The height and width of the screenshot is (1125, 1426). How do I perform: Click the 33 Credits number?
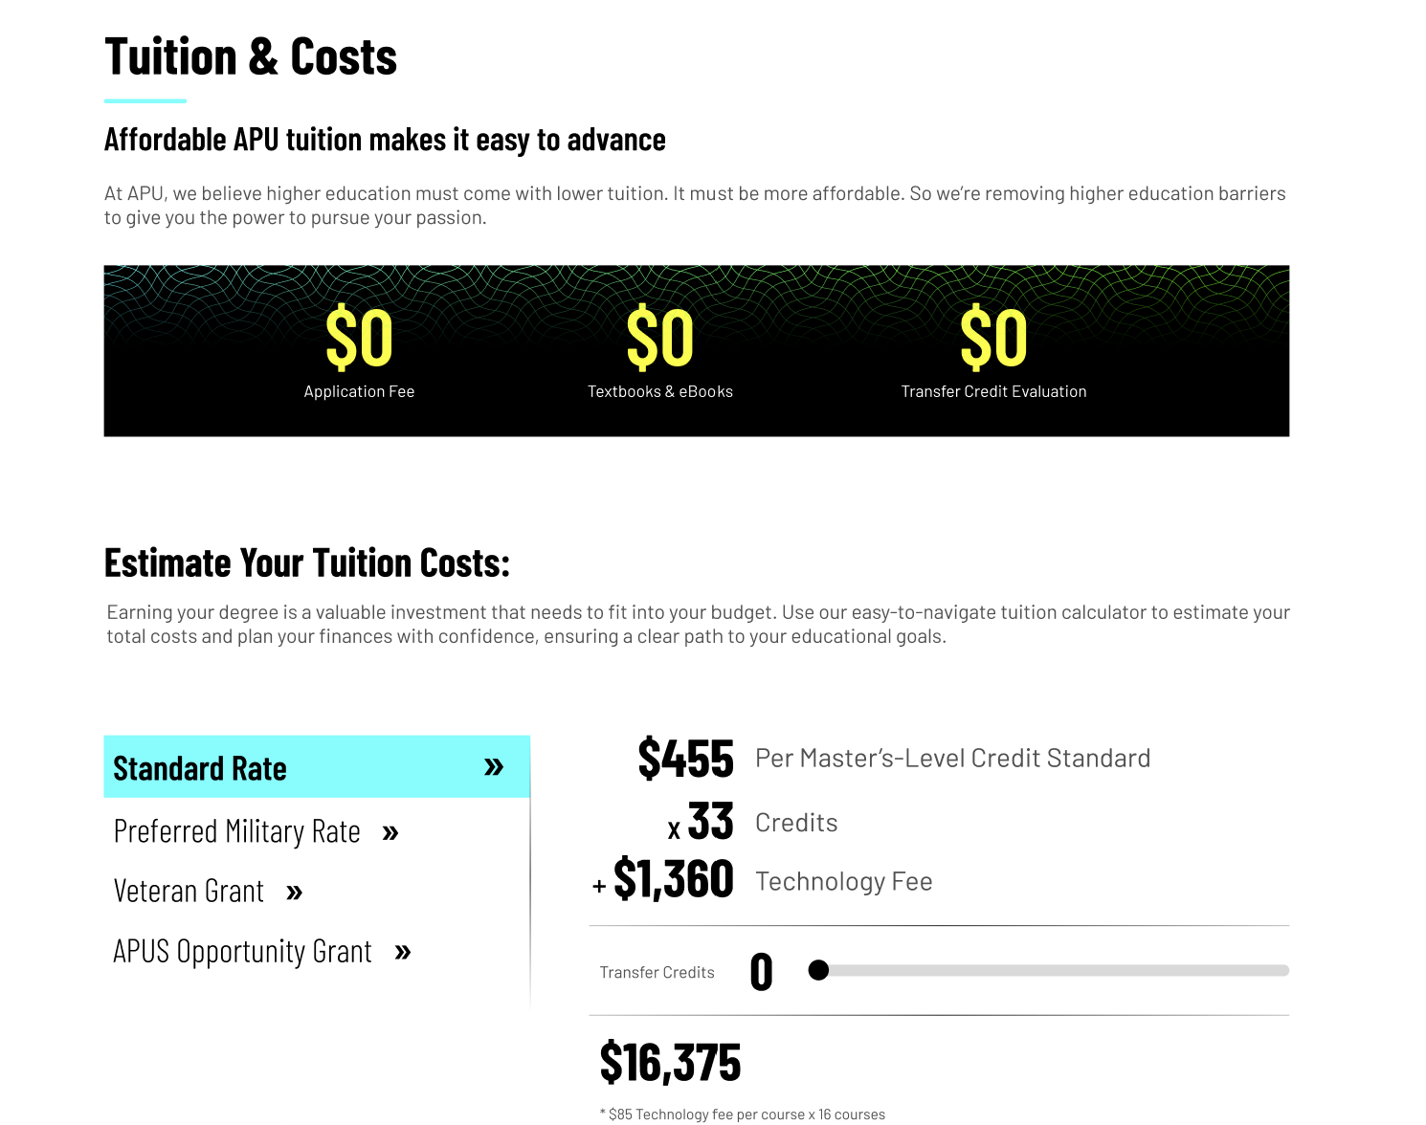point(710,822)
